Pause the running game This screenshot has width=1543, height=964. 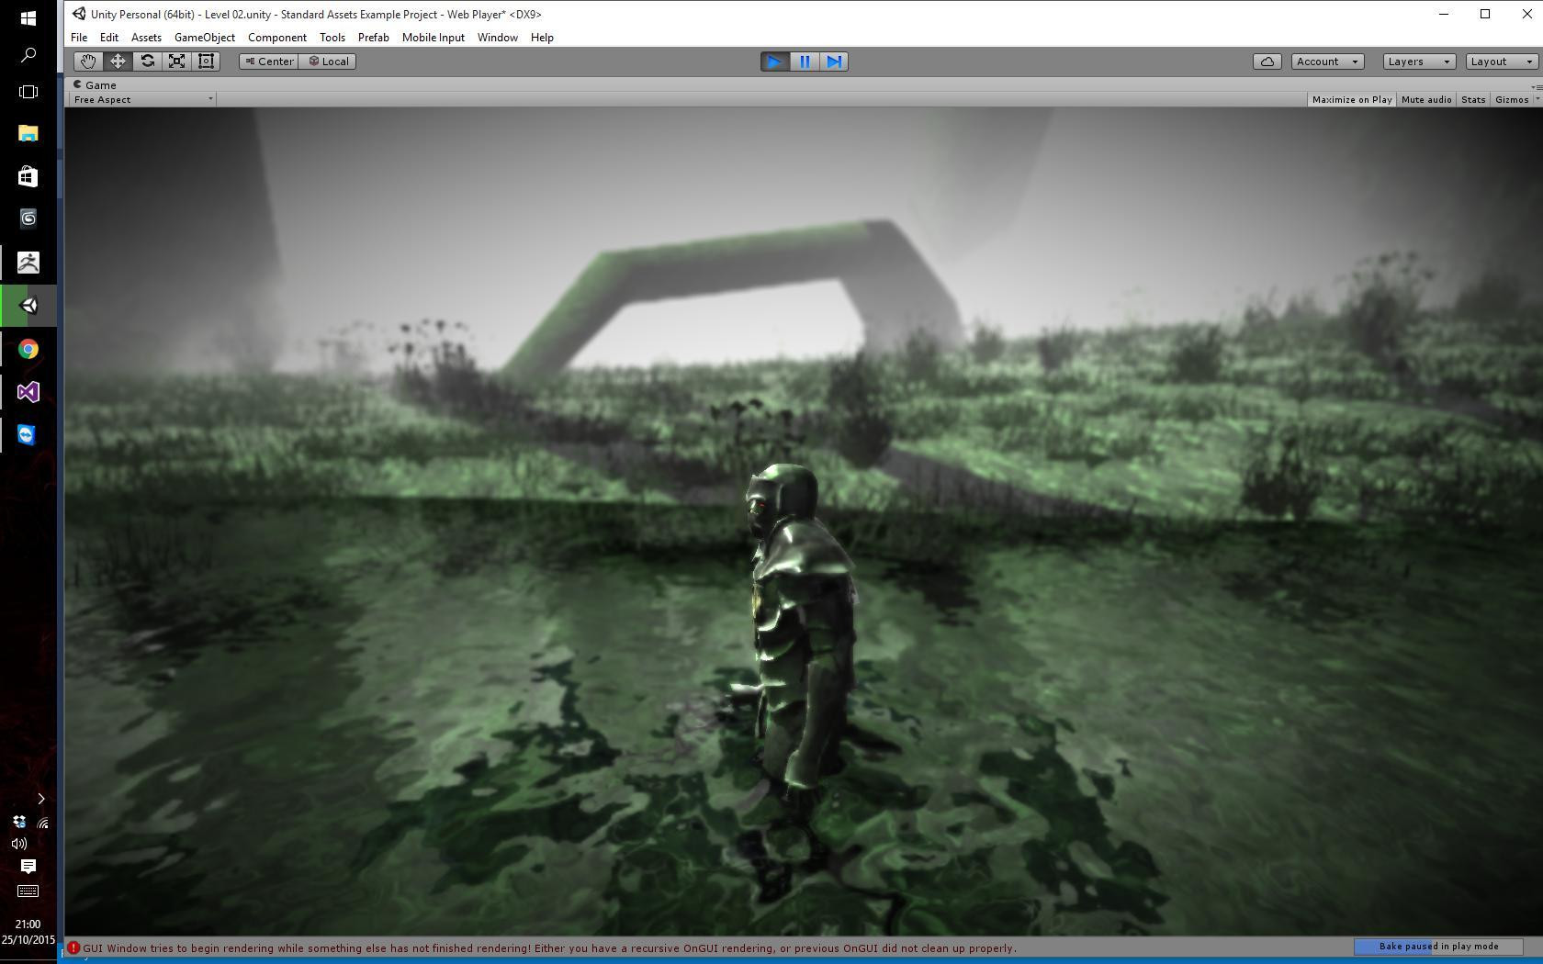tap(804, 62)
